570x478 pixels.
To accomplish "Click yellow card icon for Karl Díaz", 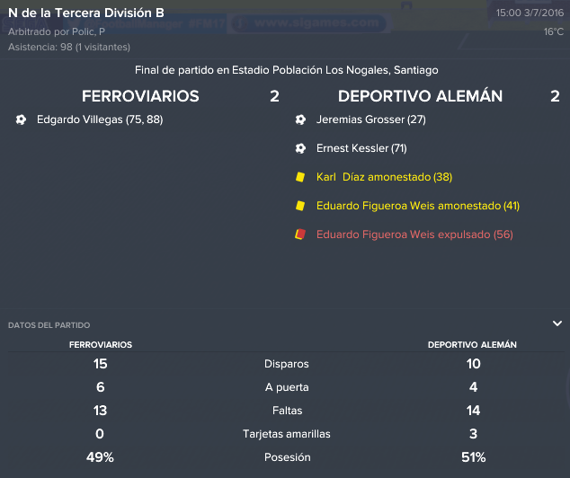I will click(x=300, y=177).
